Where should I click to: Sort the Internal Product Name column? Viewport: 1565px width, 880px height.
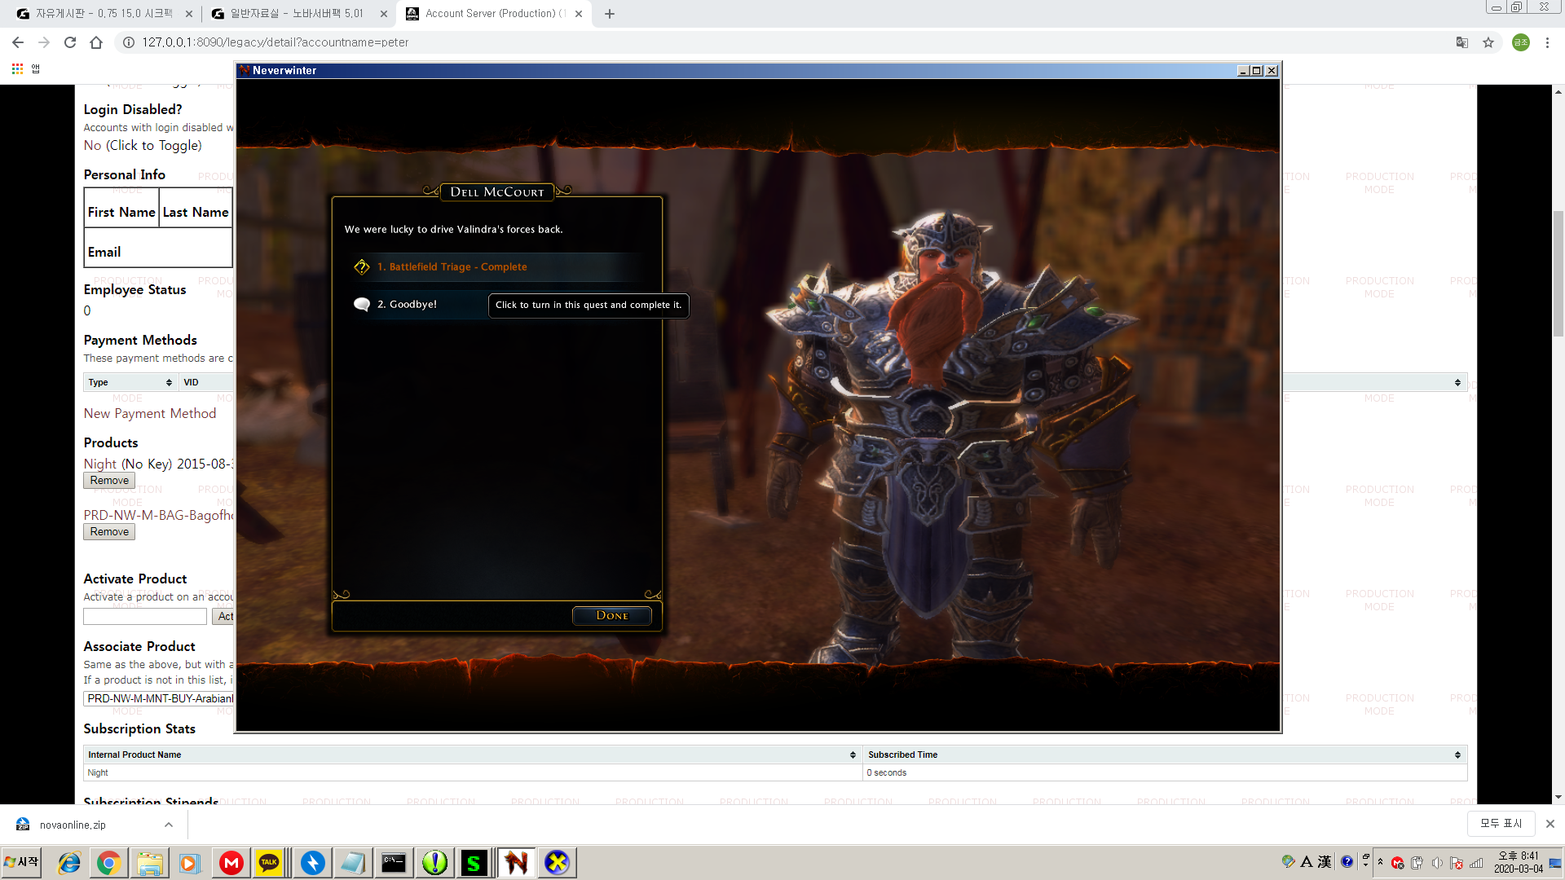[853, 755]
